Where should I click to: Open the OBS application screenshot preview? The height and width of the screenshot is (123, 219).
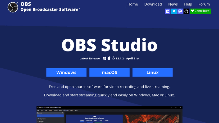(x=109, y=115)
